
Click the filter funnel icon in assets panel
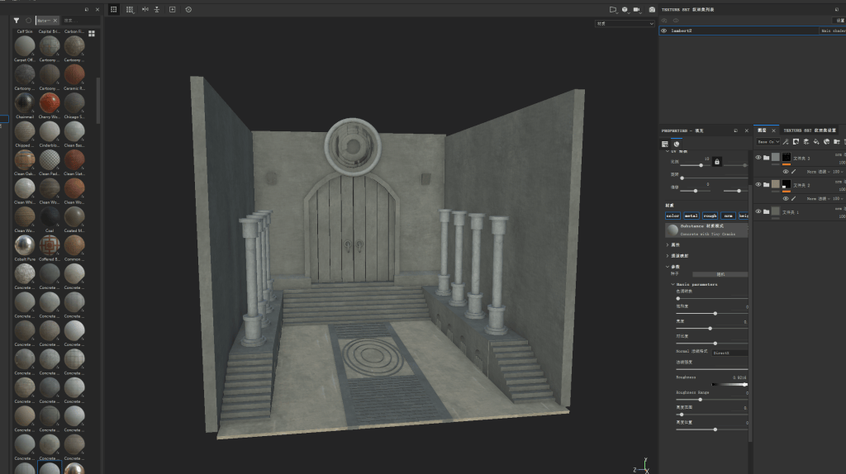pyautogui.click(x=17, y=21)
